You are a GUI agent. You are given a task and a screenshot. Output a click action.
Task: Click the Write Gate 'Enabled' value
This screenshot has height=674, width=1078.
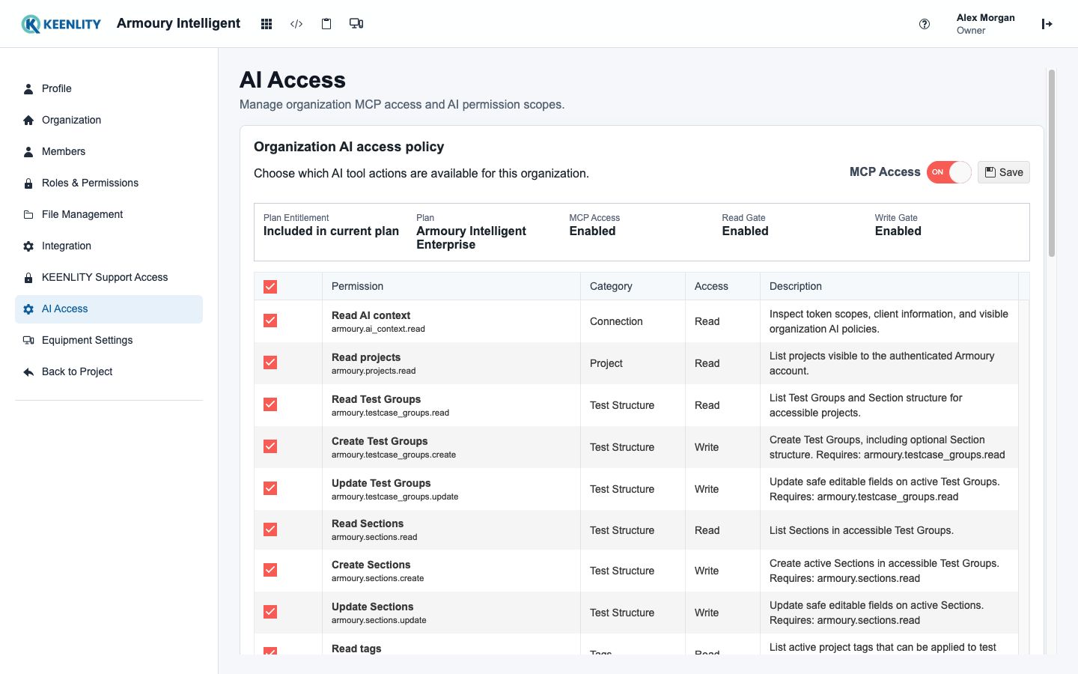[898, 231]
